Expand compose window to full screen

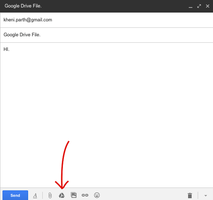199,6
